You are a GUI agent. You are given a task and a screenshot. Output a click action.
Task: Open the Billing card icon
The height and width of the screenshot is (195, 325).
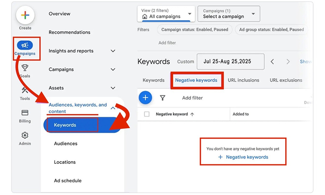tap(25, 113)
